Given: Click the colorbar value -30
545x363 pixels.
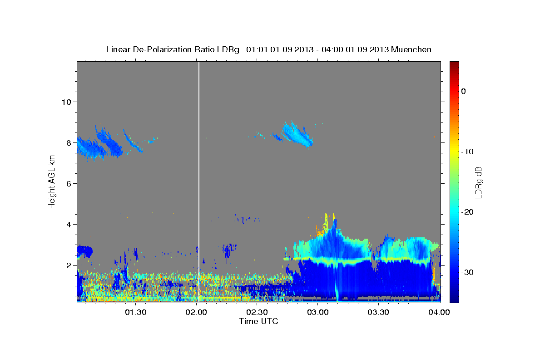Looking at the screenshot, I should pyautogui.click(x=467, y=272).
